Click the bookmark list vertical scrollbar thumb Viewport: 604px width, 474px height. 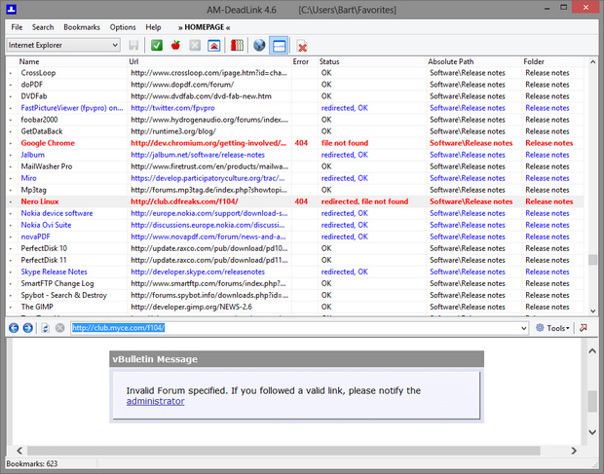click(x=593, y=260)
